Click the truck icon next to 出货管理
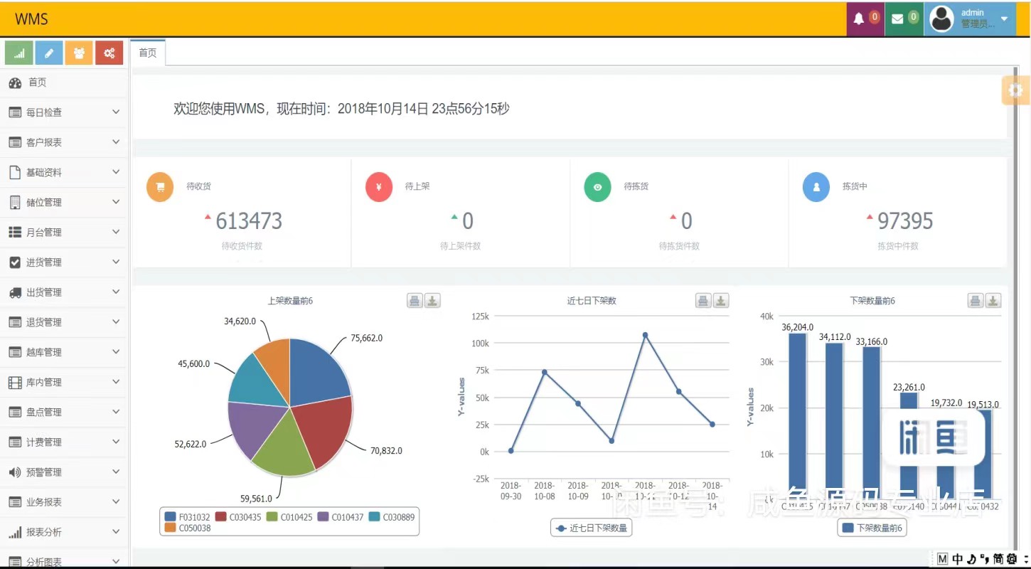The width and height of the screenshot is (1031, 569). (x=15, y=292)
